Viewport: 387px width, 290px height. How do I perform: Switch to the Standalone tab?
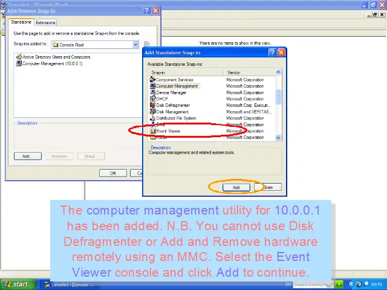21,22
